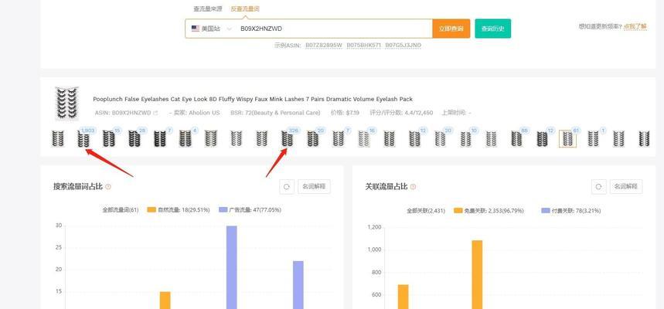Click the 搜索流量词占比 heading
664x309 pixels.
pyautogui.click(x=78, y=187)
